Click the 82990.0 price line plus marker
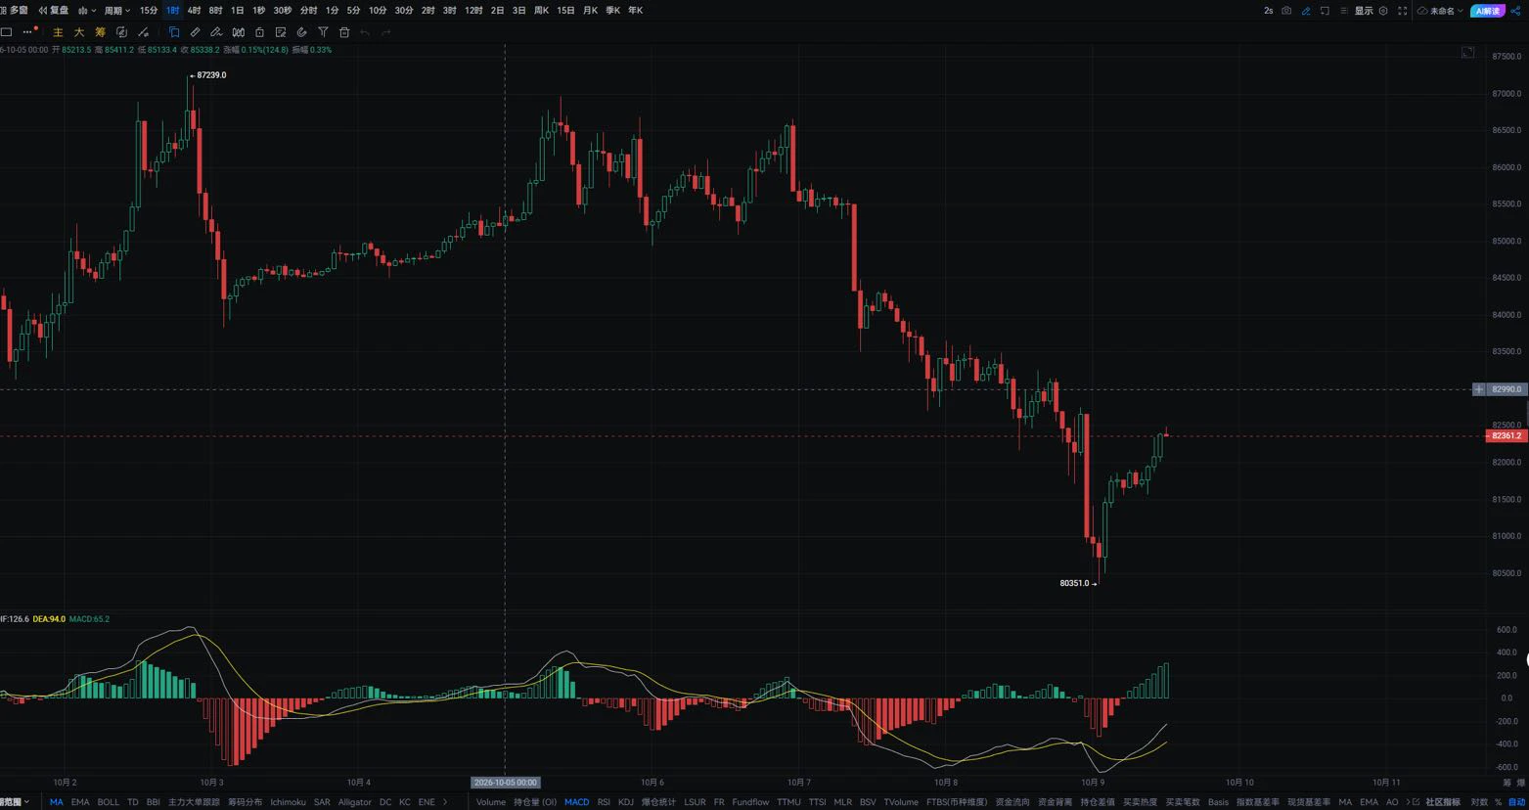The width and height of the screenshot is (1529, 810). [1478, 389]
